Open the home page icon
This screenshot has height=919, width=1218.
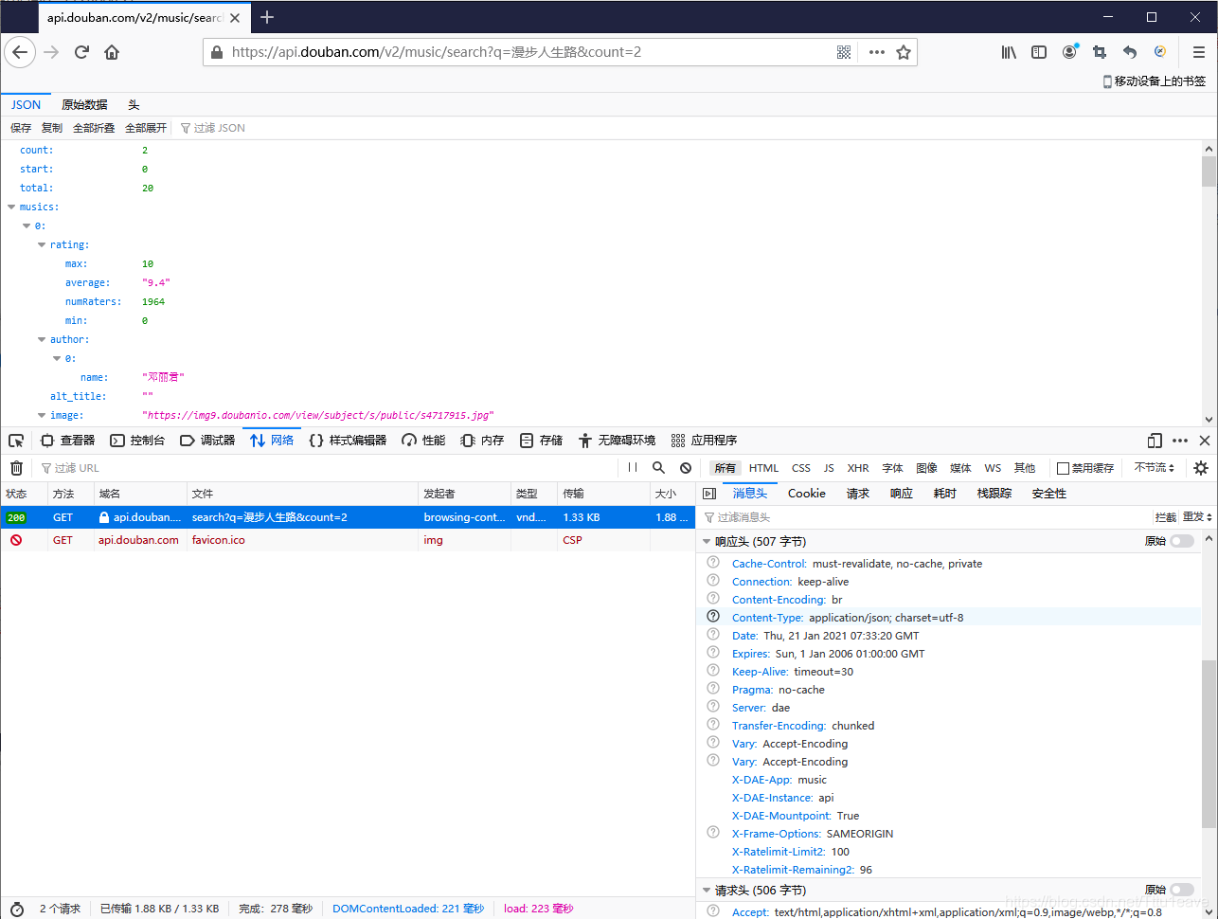point(112,52)
